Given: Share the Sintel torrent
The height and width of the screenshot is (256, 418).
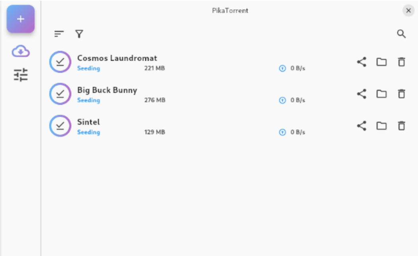Looking at the screenshot, I should (361, 126).
